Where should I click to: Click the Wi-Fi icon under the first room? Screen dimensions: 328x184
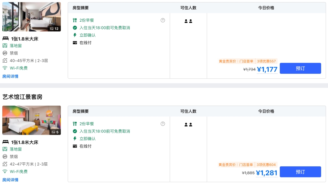pos(5,68)
